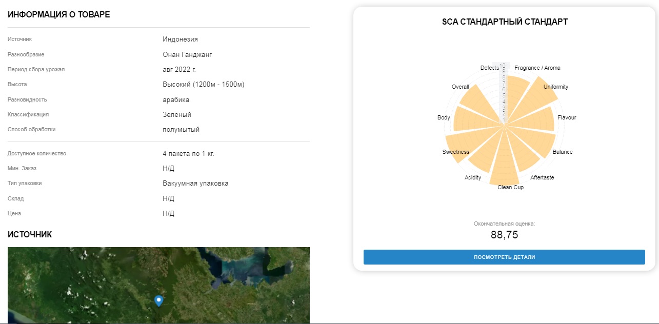Viewport: 659px width, 324px height.
Task: Click the ПОСМОТРЕТЬ ДЕТАЛИ button
Action: click(504, 257)
